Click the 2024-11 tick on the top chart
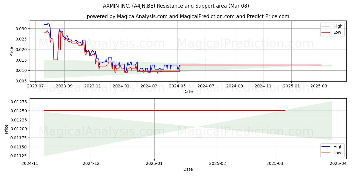 click(263, 86)
